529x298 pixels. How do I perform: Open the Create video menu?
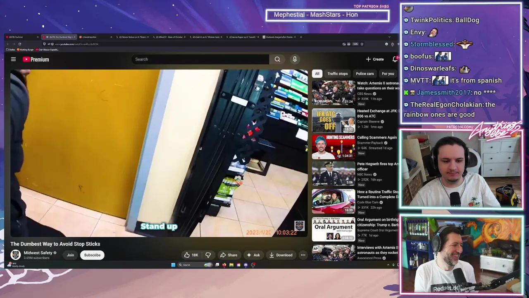(x=374, y=59)
